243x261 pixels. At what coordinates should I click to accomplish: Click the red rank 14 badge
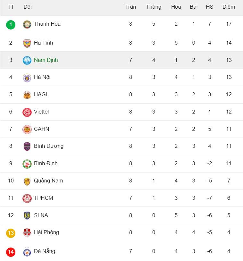11,252
